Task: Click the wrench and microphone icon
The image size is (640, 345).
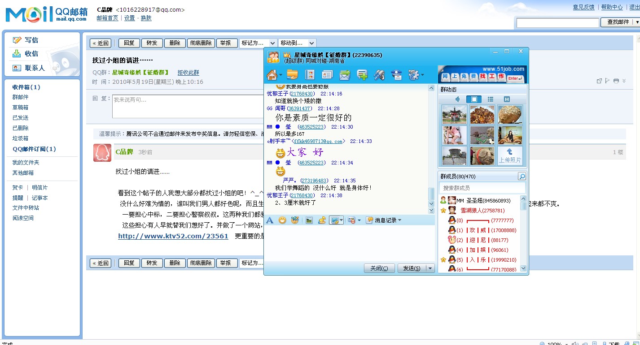Action: pyautogui.click(x=379, y=75)
